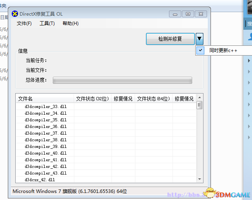Click the 文件状态(64位) column header
Viewport: 252px width, 200px height.
pyautogui.click(x=154, y=99)
